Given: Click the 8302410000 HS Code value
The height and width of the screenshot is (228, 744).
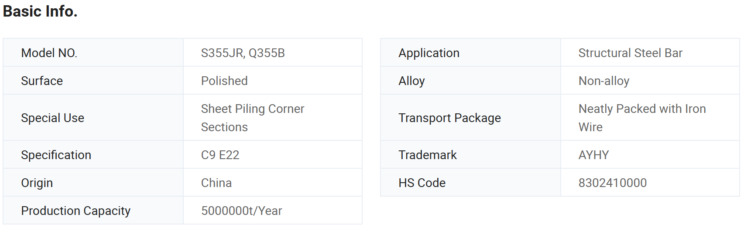Looking at the screenshot, I should pos(612,183).
